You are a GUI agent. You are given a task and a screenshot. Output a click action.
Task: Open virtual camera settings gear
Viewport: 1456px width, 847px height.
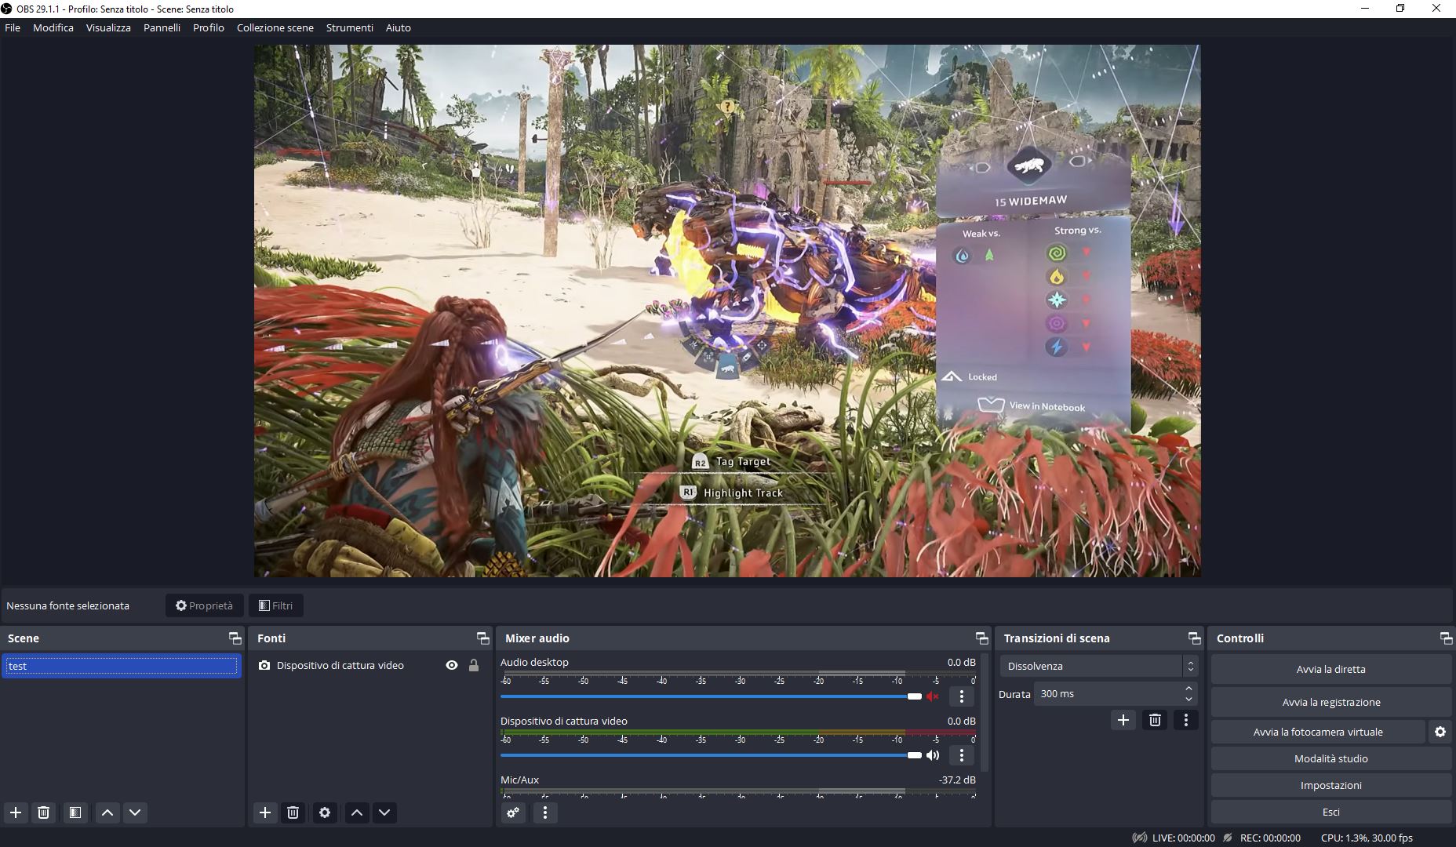[1440, 732]
